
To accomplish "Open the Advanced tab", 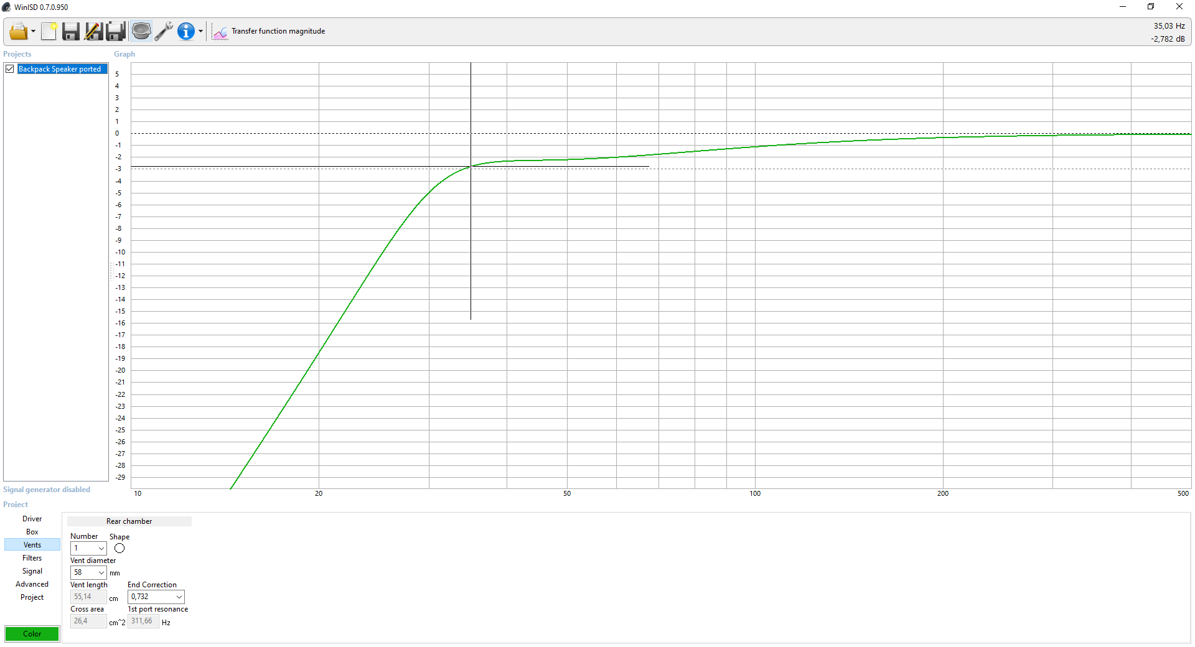I will click(32, 584).
